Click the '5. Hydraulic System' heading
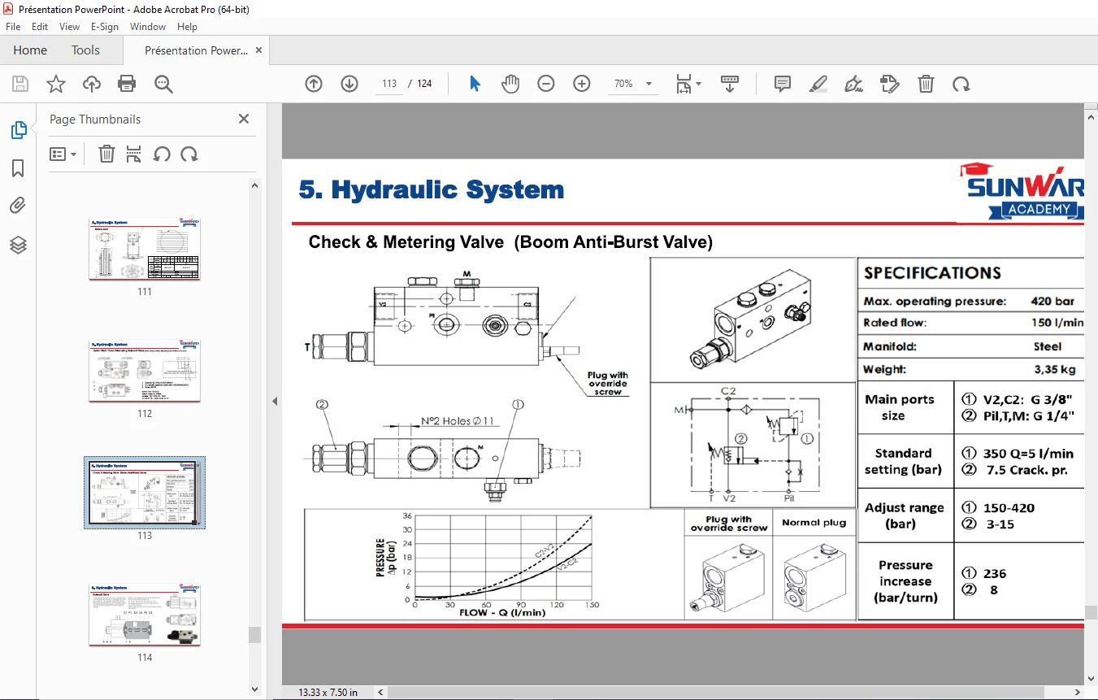Viewport: 1098px width, 700px height. [x=431, y=190]
